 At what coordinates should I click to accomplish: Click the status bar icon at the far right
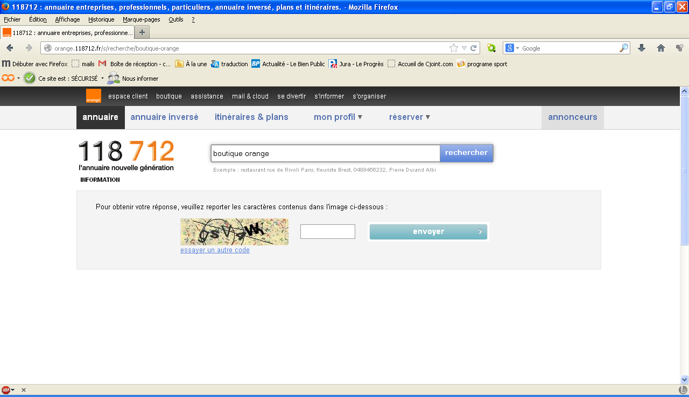pyautogui.click(x=683, y=390)
